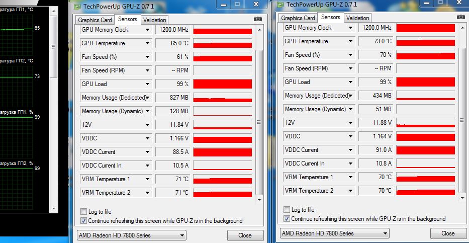
Task: Switch to Graphics Card tab in right window
Action: (x=298, y=18)
